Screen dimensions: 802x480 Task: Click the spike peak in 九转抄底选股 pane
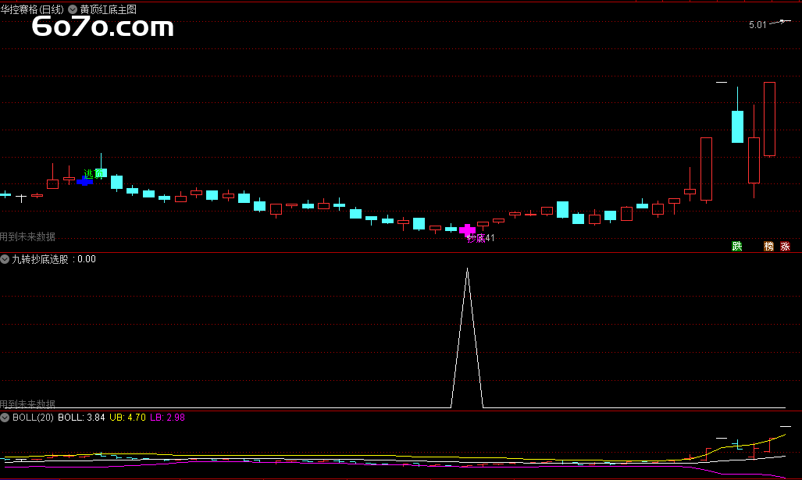pyautogui.click(x=467, y=269)
